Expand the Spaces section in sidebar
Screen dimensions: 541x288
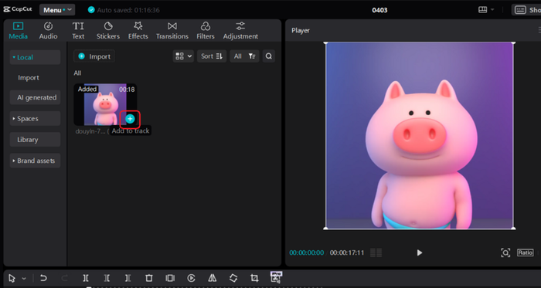click(35, 118)
